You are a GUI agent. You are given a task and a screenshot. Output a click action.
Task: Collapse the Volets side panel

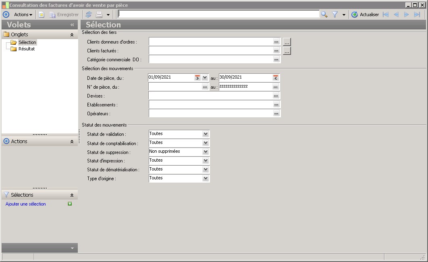[72, 25]
